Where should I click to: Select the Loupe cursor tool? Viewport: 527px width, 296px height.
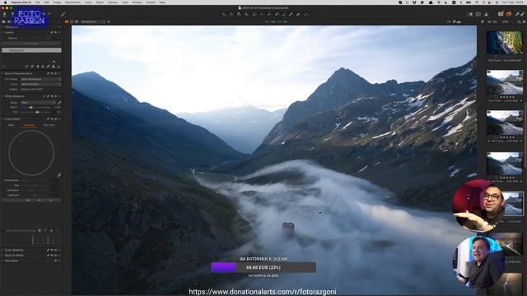click(x=239, y=15)
